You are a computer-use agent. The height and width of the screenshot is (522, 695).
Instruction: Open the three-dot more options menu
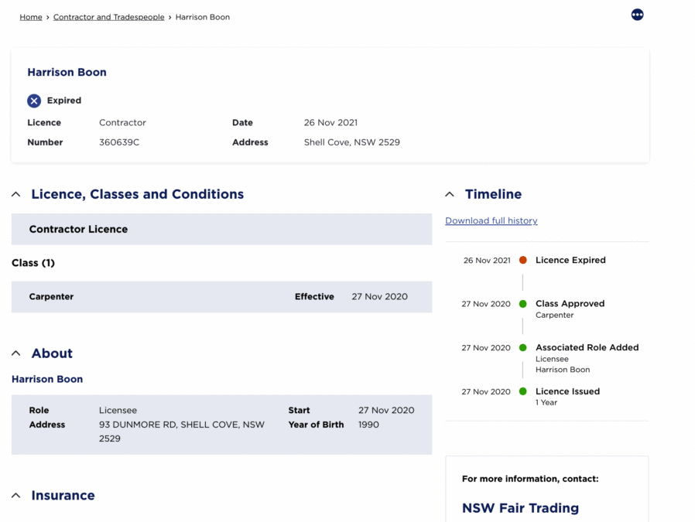(637, 15)
